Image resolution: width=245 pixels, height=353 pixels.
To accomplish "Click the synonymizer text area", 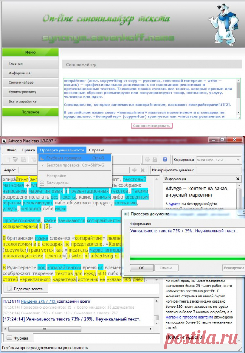I will pos(150,99).
